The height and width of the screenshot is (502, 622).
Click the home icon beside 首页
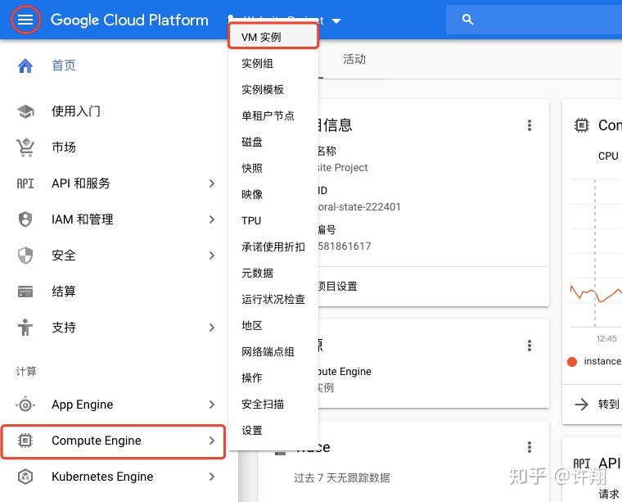click(25, 66)
